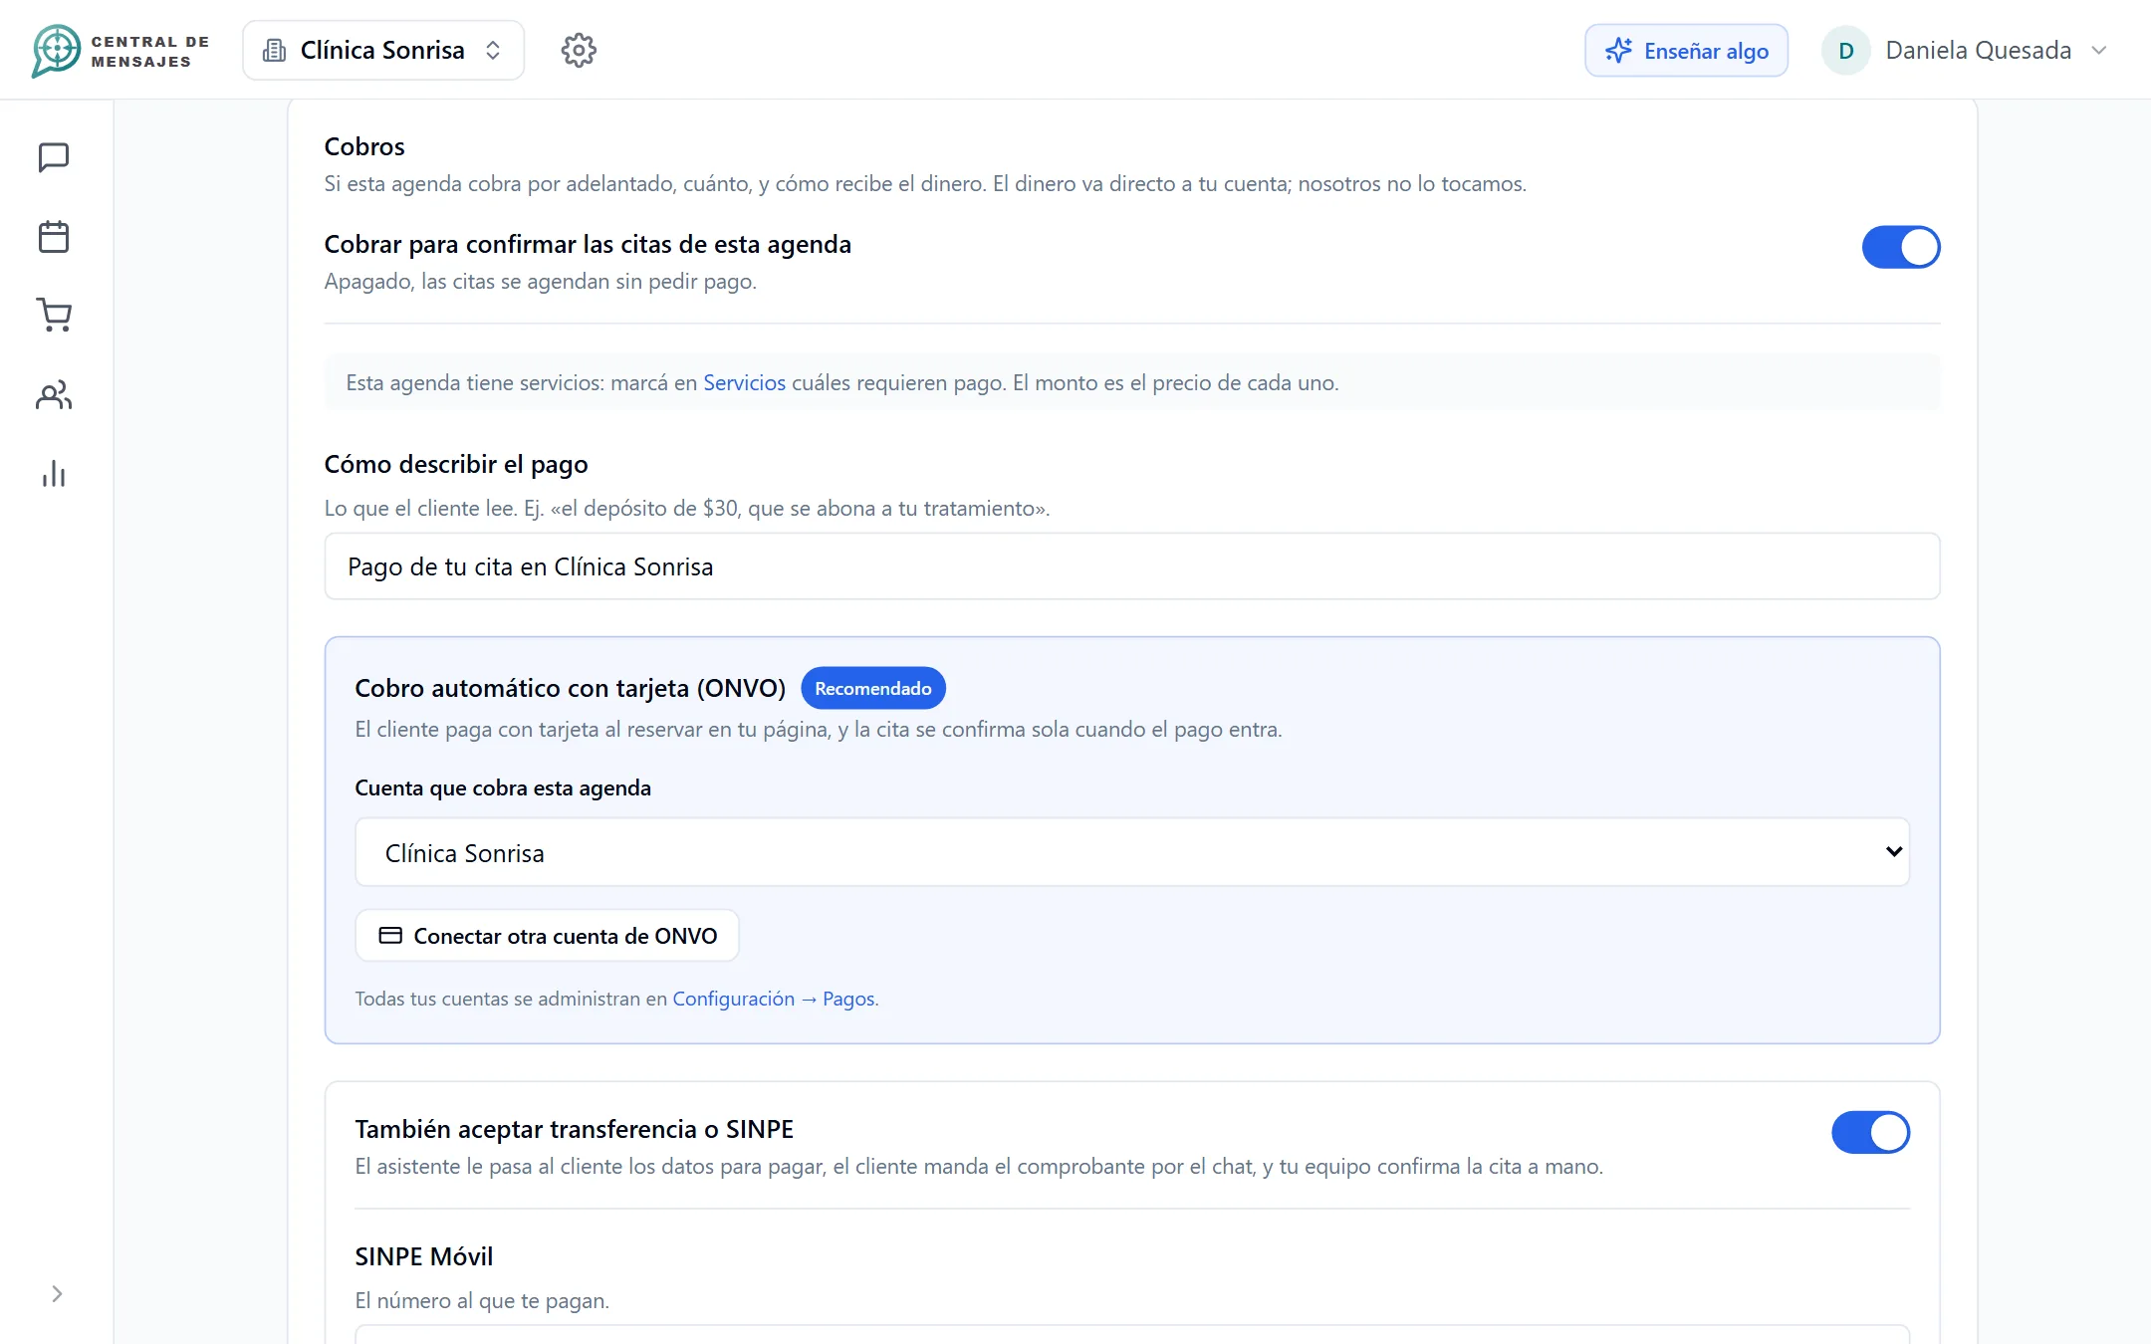
Task: Toggle También aceptar transferencia o SINPE switch
Action: click(1870, 1132)
